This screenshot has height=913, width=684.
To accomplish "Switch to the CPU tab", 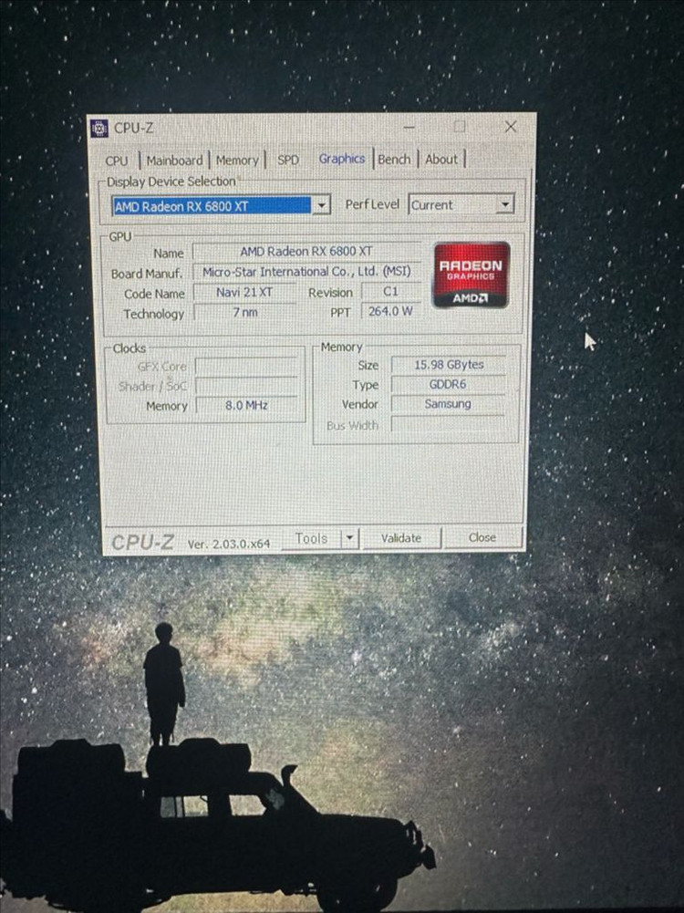I will pos(117,161).
